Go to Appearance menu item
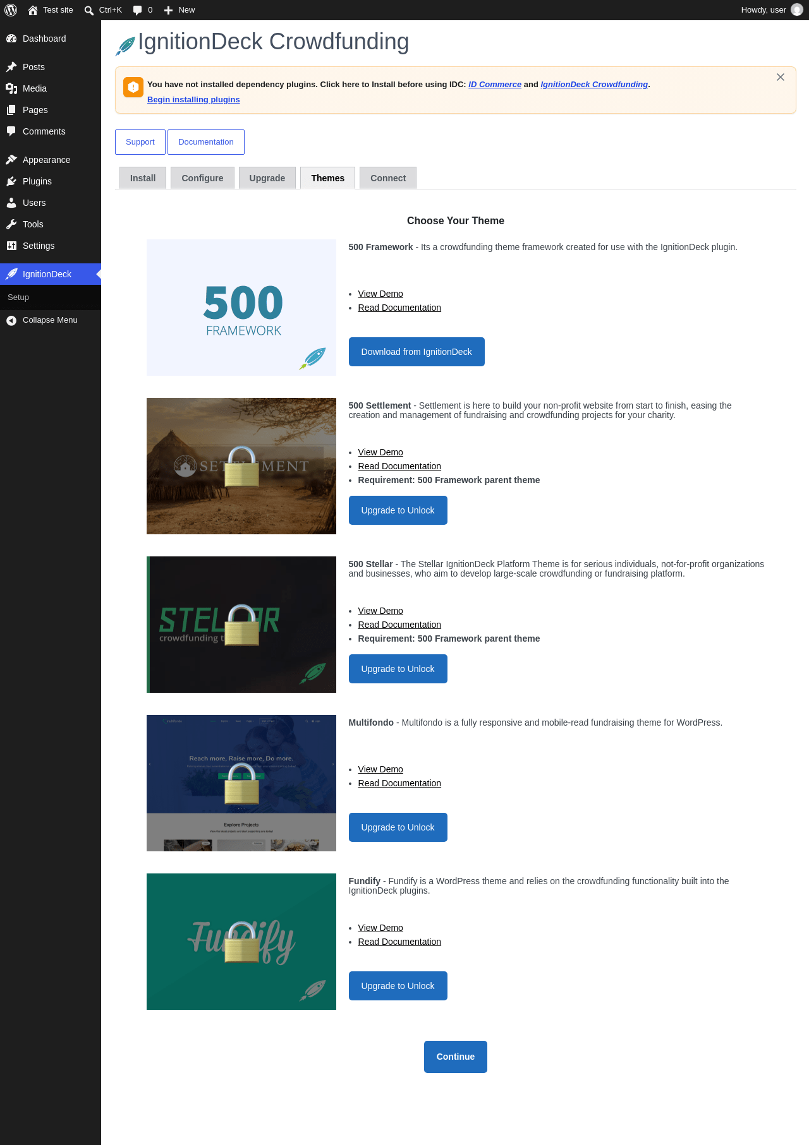Image resolution: width=809 pixels, height=1145 pixels. click(51, 160)
